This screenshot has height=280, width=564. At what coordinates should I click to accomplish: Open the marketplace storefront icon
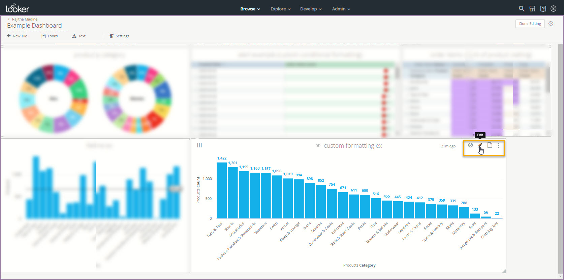click(532, 9)
